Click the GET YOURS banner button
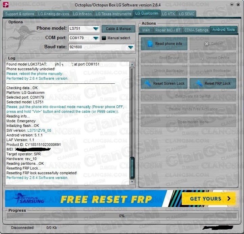Viewport: 244px width, 234px height. [x=208, y=199]
